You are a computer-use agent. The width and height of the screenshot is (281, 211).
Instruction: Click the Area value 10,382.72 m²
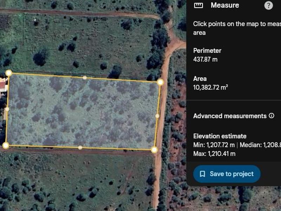coord(211,86)
